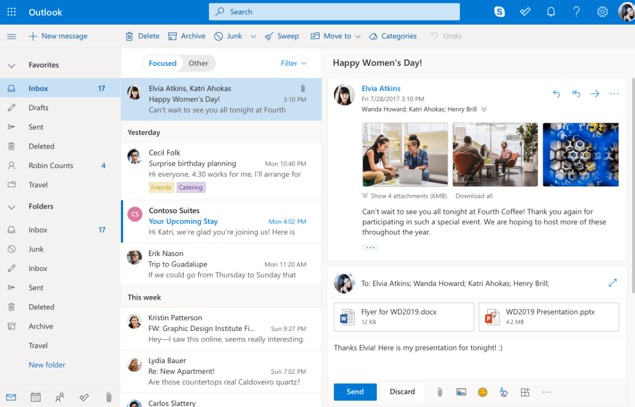Open the Archive folder
The width and height of the screenshot is (635, 407).
click(60, 326)
